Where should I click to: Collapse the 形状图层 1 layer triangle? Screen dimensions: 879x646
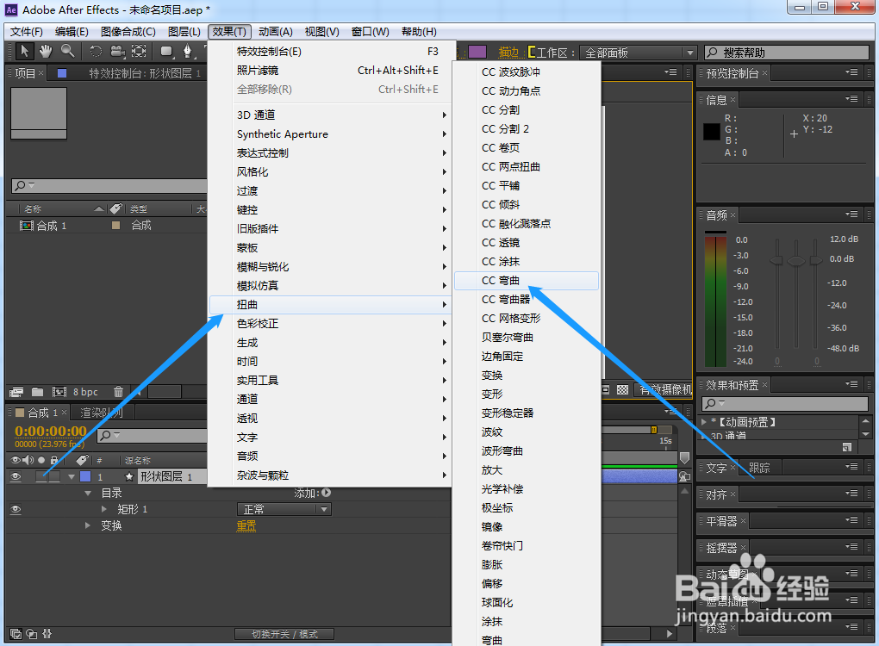click(x=72, y=477)
